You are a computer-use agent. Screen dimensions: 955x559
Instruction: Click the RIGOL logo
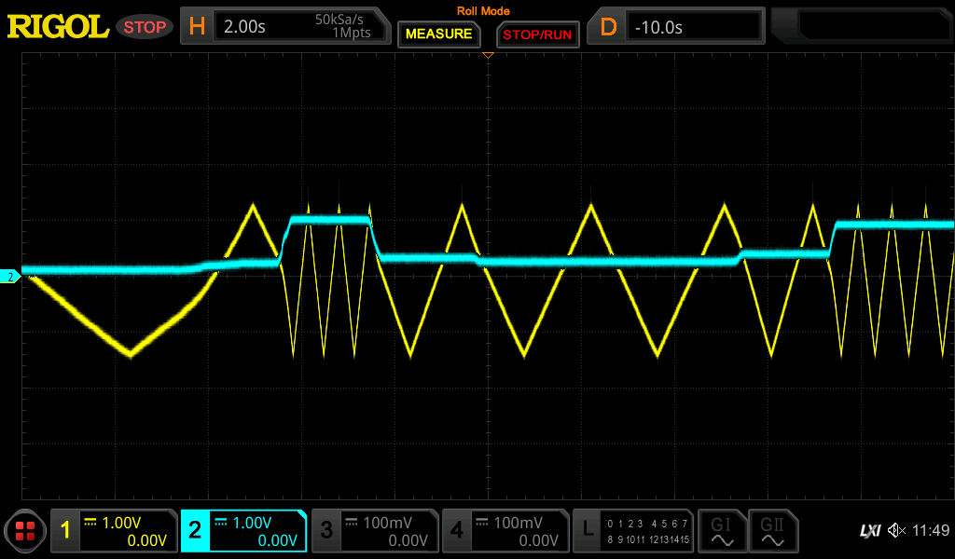(56, 27)
